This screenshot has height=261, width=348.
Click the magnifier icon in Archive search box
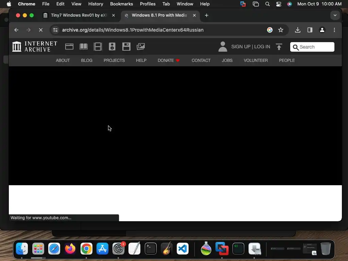(295, 47)
